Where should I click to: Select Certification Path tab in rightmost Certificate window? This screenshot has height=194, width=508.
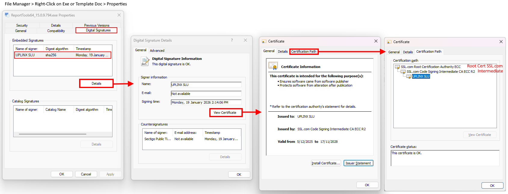[x=429, y=51]
